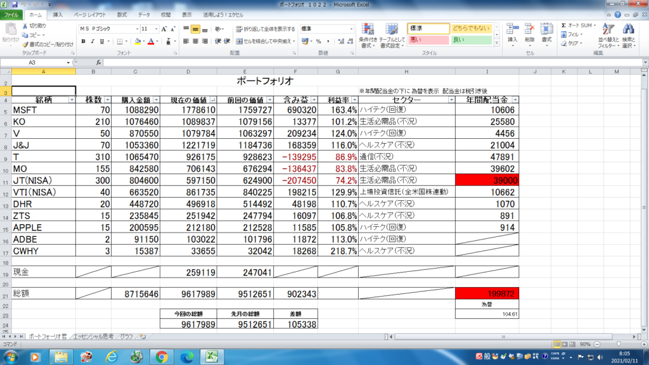Open Chrome from the Windows taskbar

(x=162, y=357)
